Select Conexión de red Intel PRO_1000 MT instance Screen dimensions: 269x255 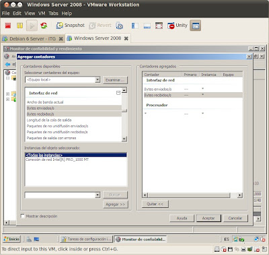pyautogui.click(x=57, y=159)
